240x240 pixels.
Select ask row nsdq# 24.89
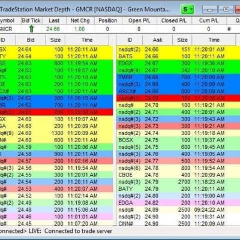[x=178, y=210]
